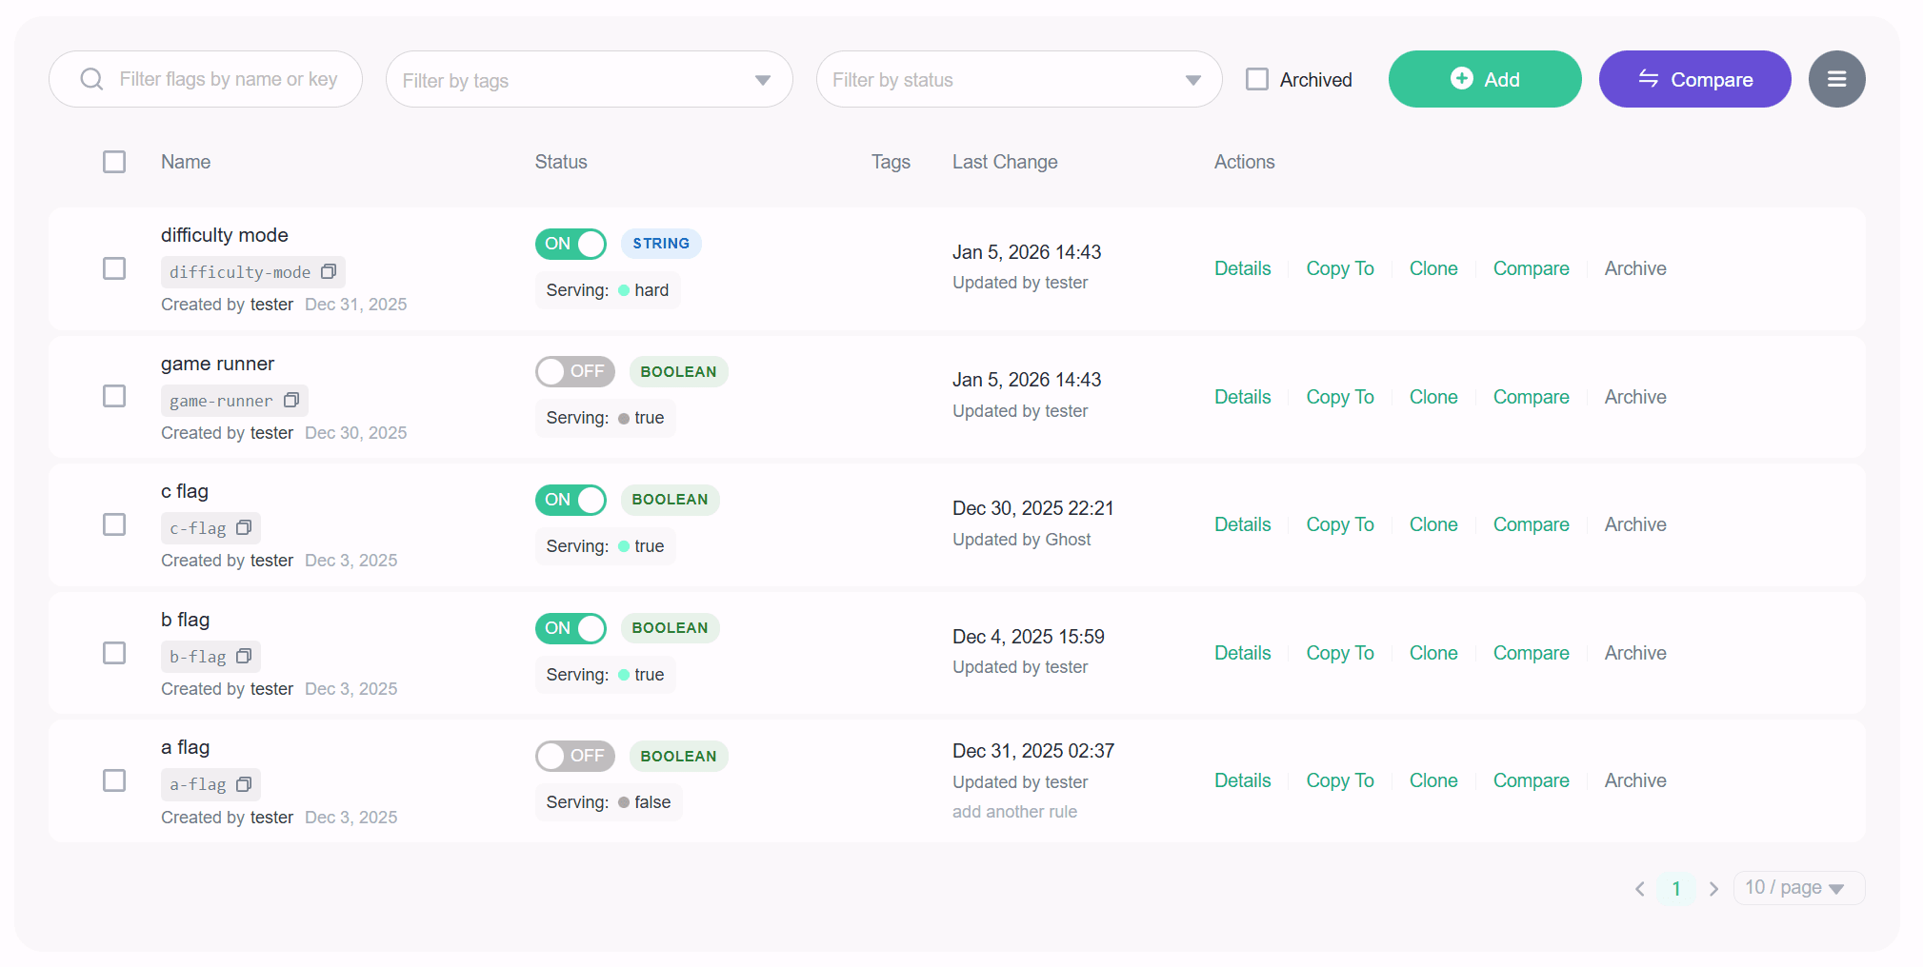Viewport: 1923px width, 967px height.
Task: Go to next page arrow
Action: click(1713, 889)
